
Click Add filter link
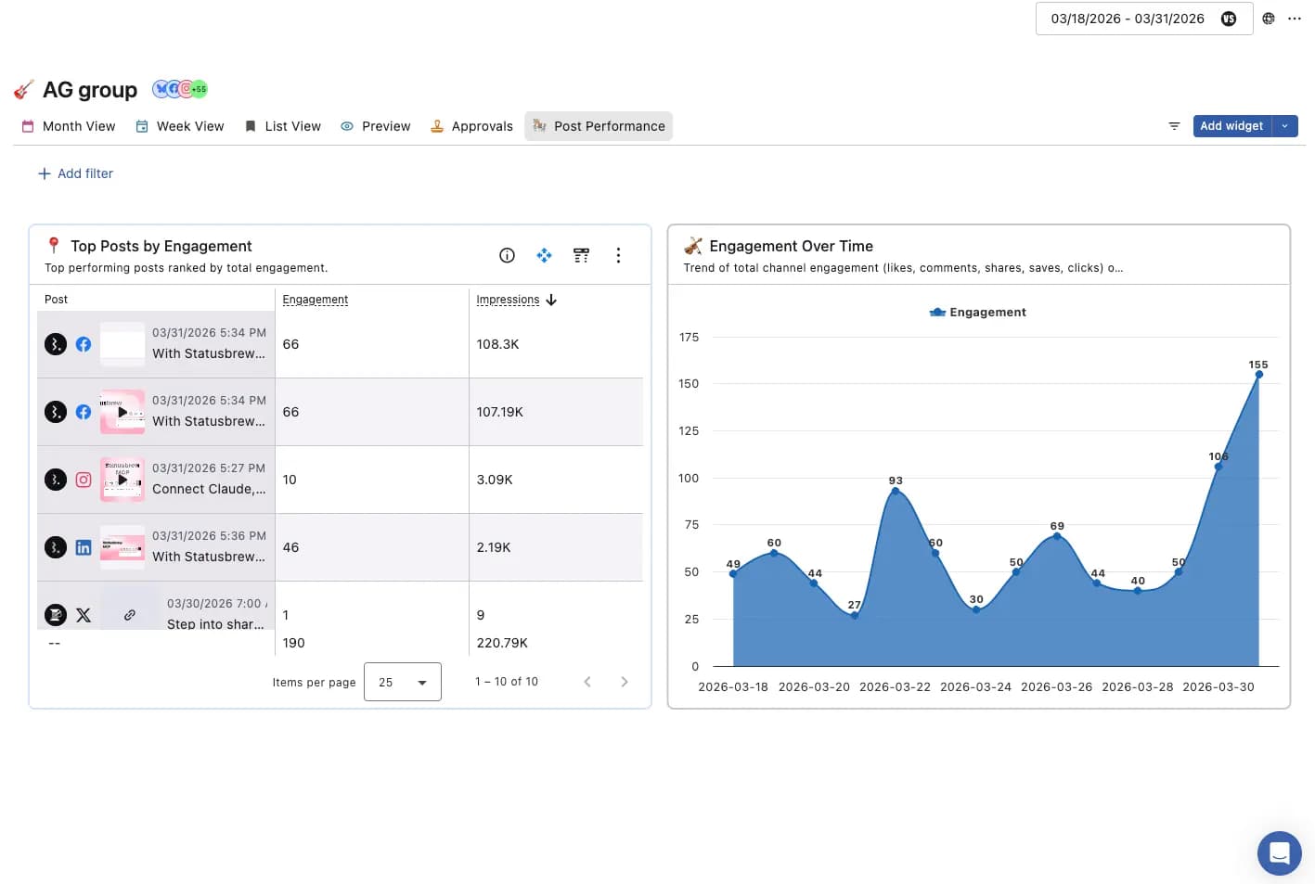click(75, 173)
